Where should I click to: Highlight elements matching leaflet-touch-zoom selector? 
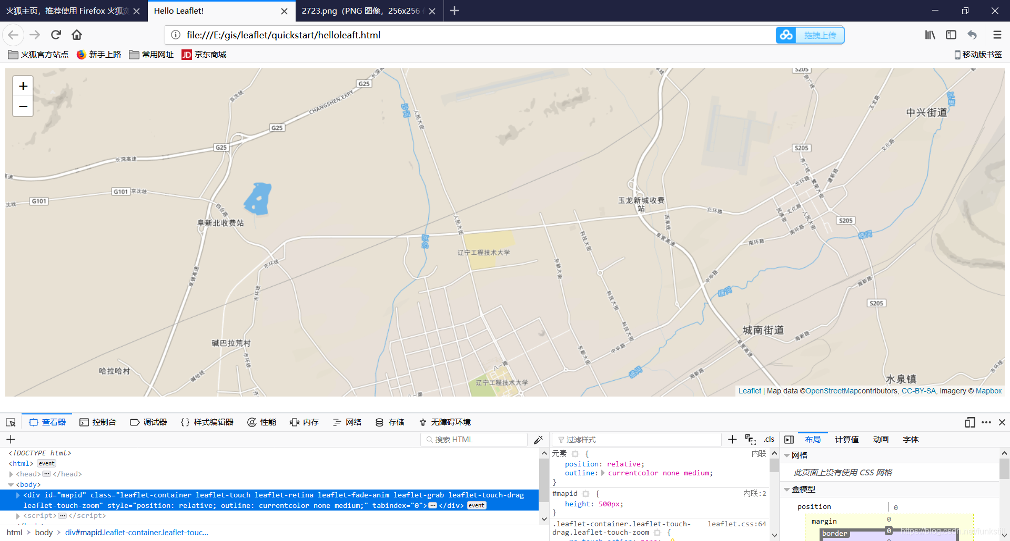(657, 533)
